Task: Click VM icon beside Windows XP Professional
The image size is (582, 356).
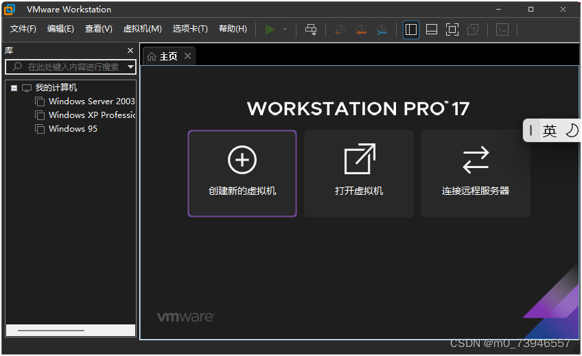Action: 40,115
